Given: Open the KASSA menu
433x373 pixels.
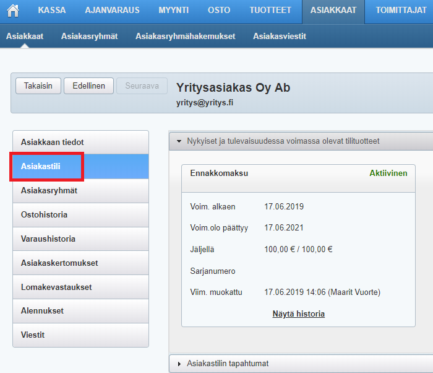Looking at the screenshot, I should coord(52,11).
